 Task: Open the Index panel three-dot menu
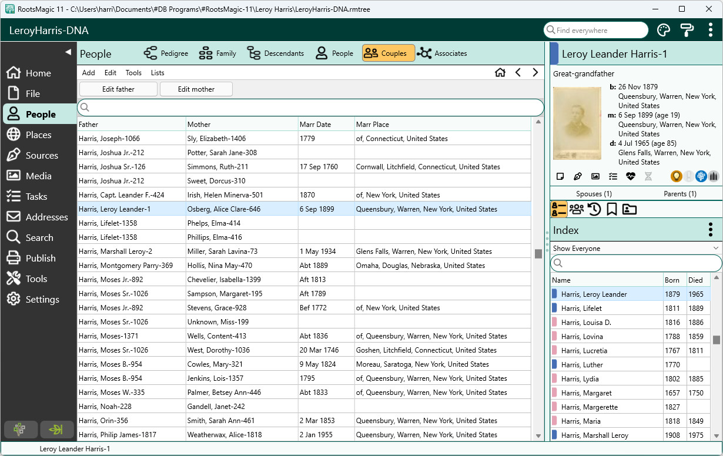click(711, 230)
